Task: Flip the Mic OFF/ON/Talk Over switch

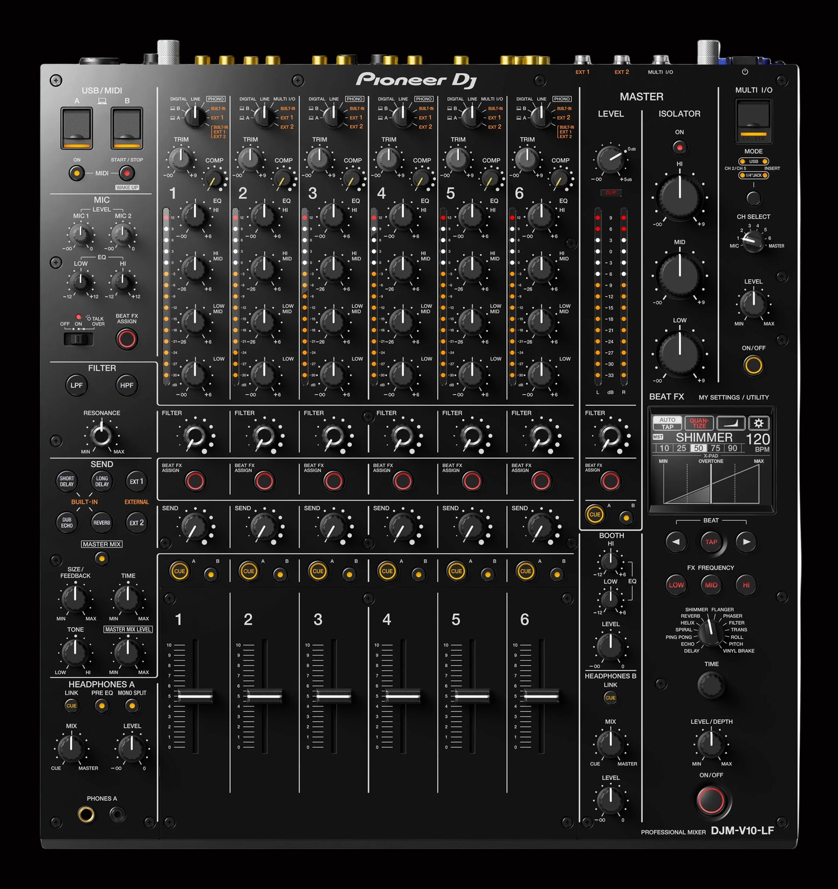Action: [x=78, y=338]
